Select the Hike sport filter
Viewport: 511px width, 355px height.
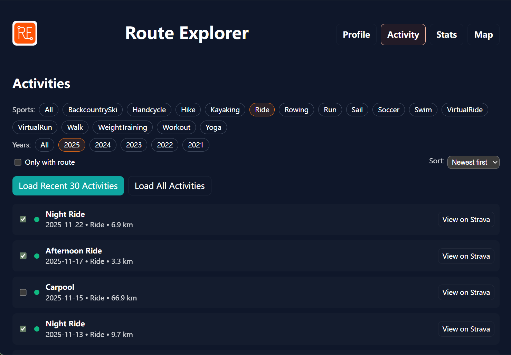(188, 110)
